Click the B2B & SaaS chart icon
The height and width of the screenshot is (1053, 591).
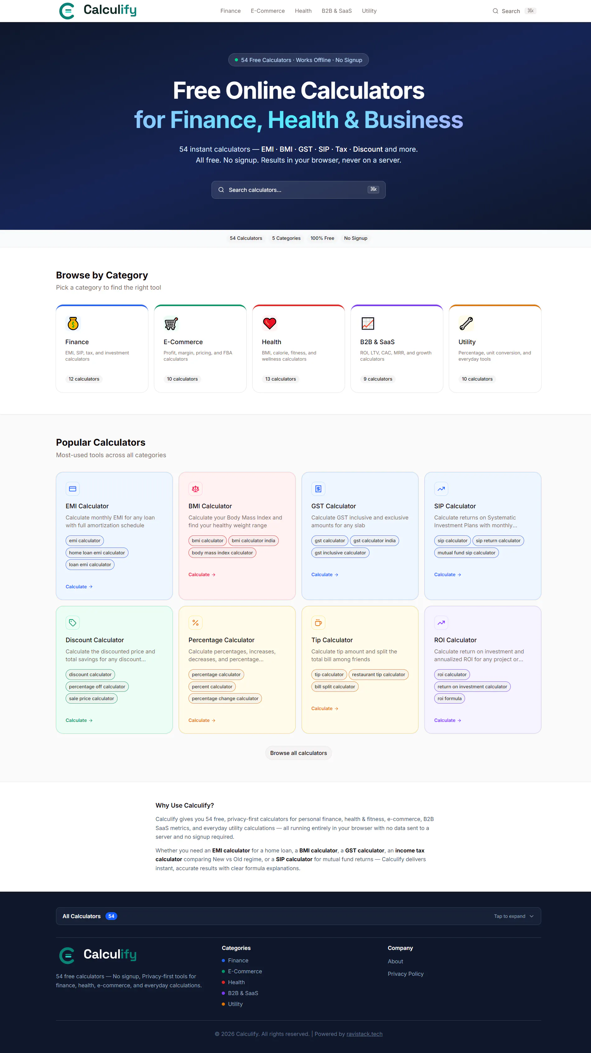click(368, 323)
